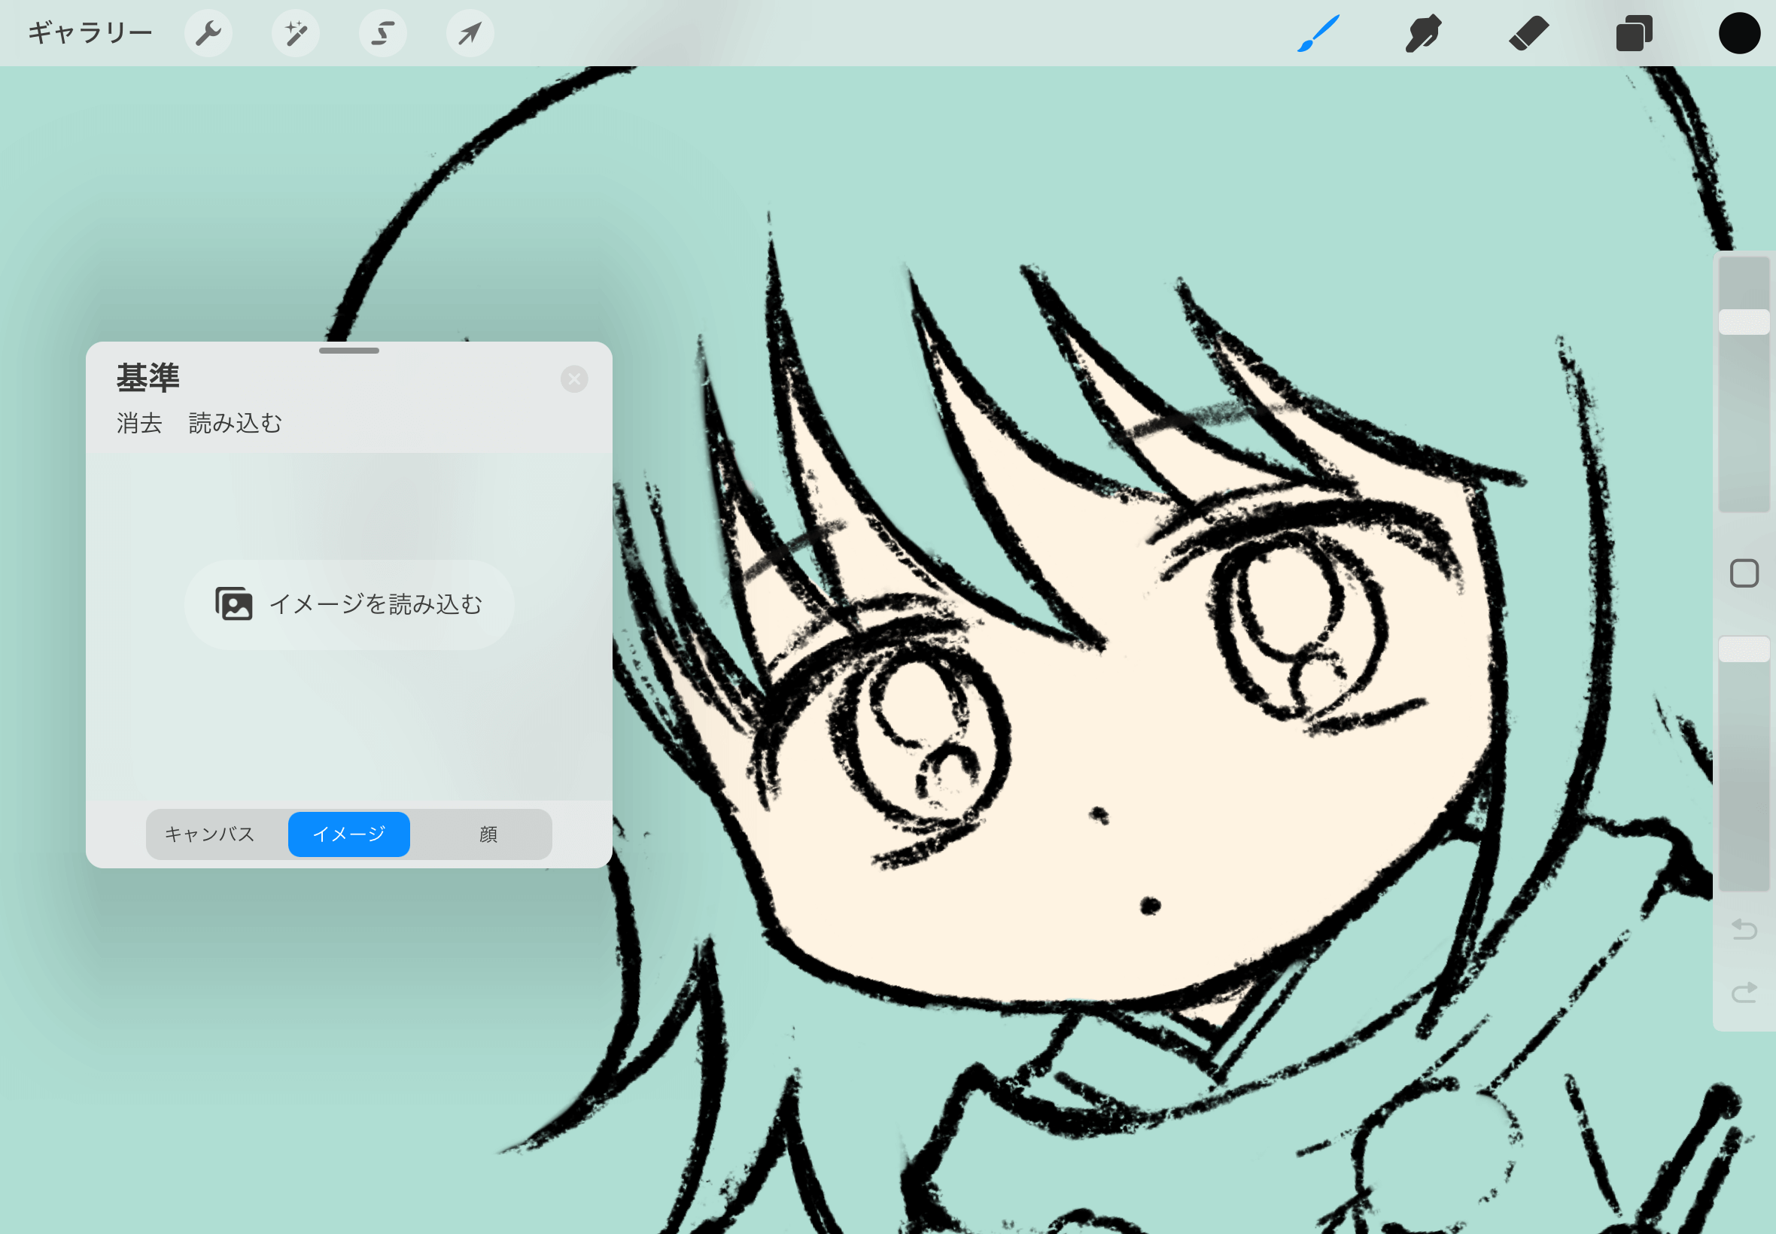The height and width of the screenshot is (1234, 1776).
Task: Switch reference to 顔 tab
Action: coord(488,834)
